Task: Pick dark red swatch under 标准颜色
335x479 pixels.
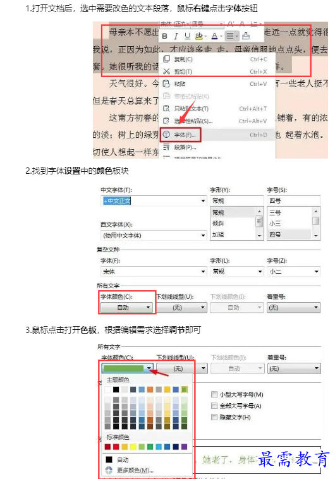Action: tap(107, 447)
